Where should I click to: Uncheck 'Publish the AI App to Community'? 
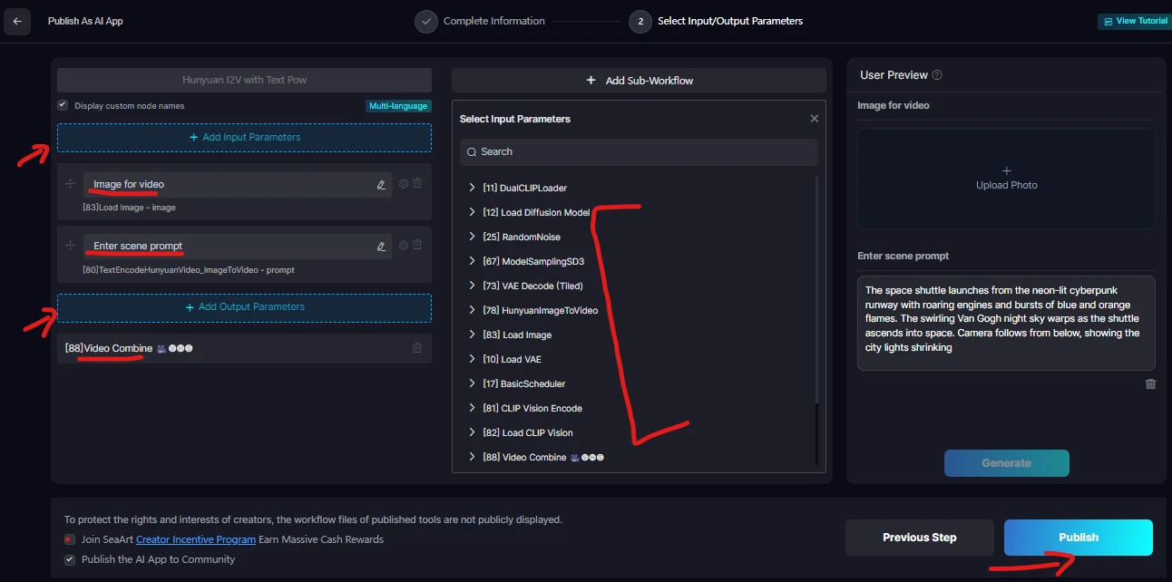pyautogui.click(x=70, y=559)
